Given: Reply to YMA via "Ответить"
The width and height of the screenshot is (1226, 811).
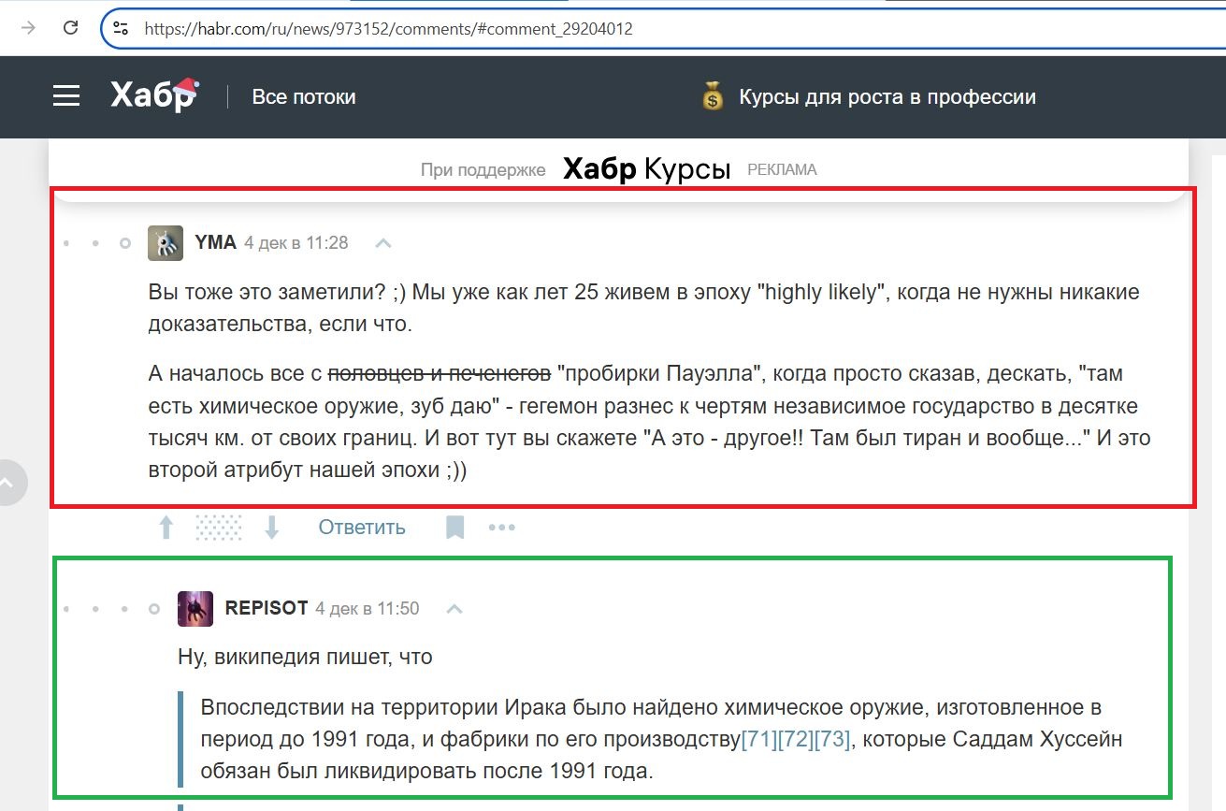Looking at the screenshot, I should tap(361, 527).
